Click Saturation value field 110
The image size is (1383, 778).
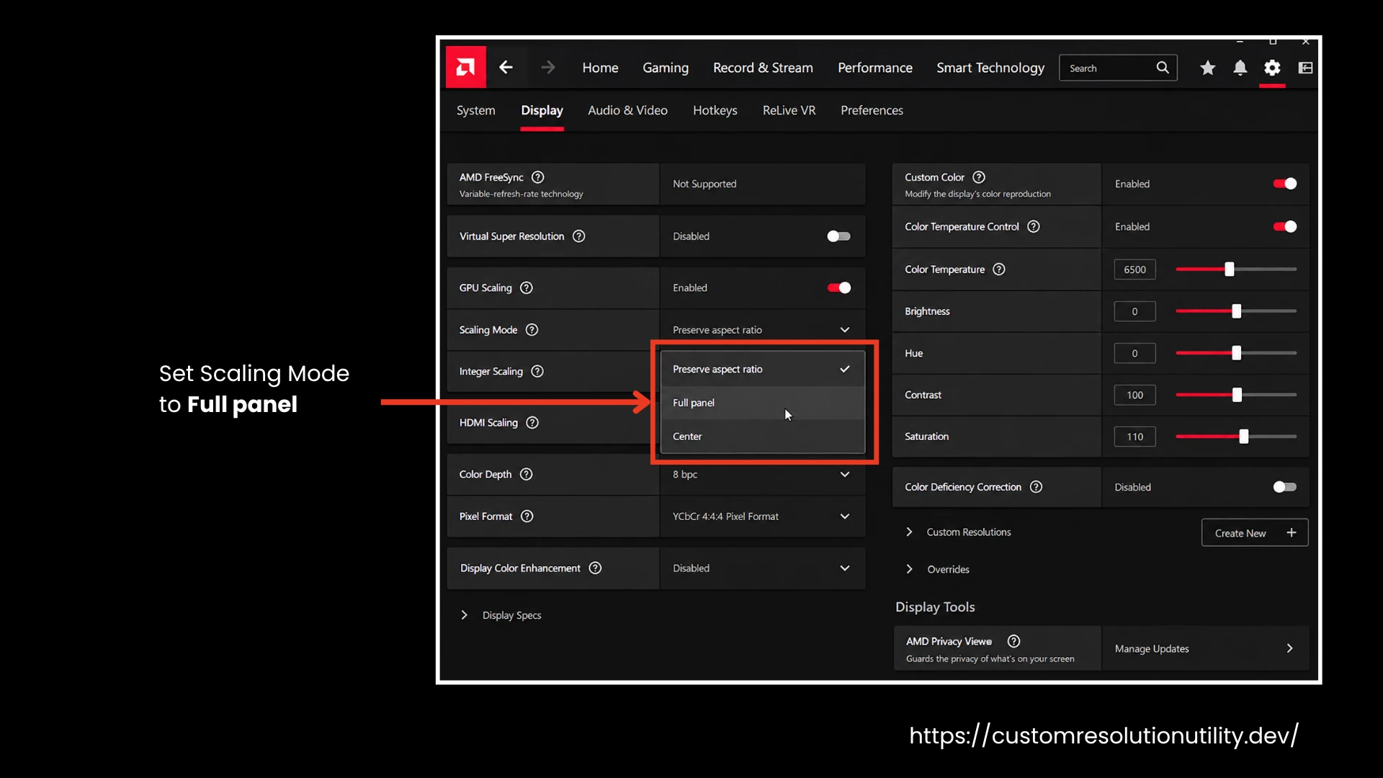coord(1134,437)
